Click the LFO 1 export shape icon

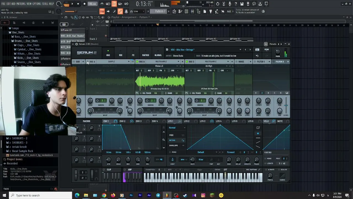point(258,128)
